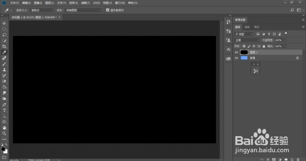Open the eyedropper tool preset picker arrow

(11, 10)
